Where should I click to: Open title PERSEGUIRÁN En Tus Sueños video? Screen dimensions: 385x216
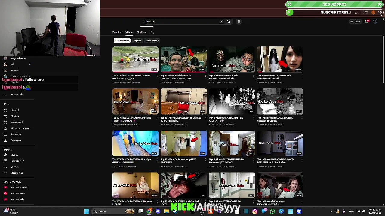[275, 161]
